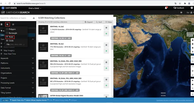The width and height of the screenshot is (194, 103).
Task: Open the Find a DAAC dropdown
Action: coord(35,8)
